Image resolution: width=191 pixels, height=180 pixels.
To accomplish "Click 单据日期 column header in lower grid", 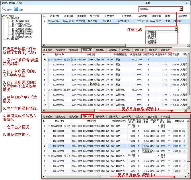I will 179,121.
